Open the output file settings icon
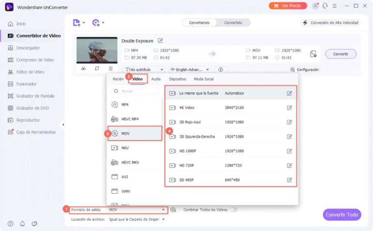 tap(313, 54)
